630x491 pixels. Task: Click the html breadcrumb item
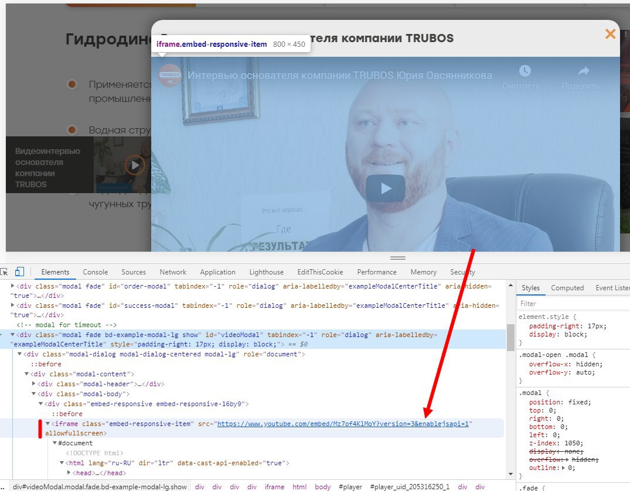click(299, 486)
